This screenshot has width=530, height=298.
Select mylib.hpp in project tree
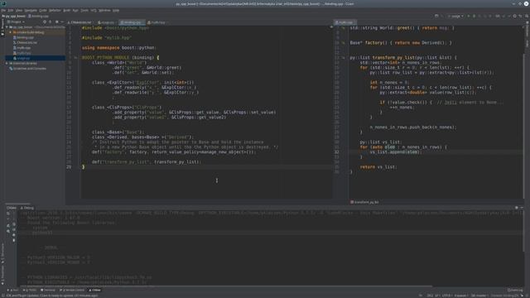click(x=23, y=53)
